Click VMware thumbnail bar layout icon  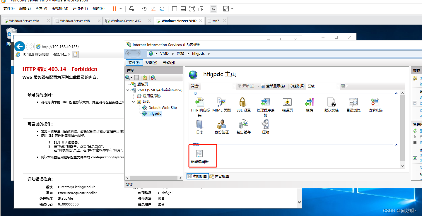(183, 9)
